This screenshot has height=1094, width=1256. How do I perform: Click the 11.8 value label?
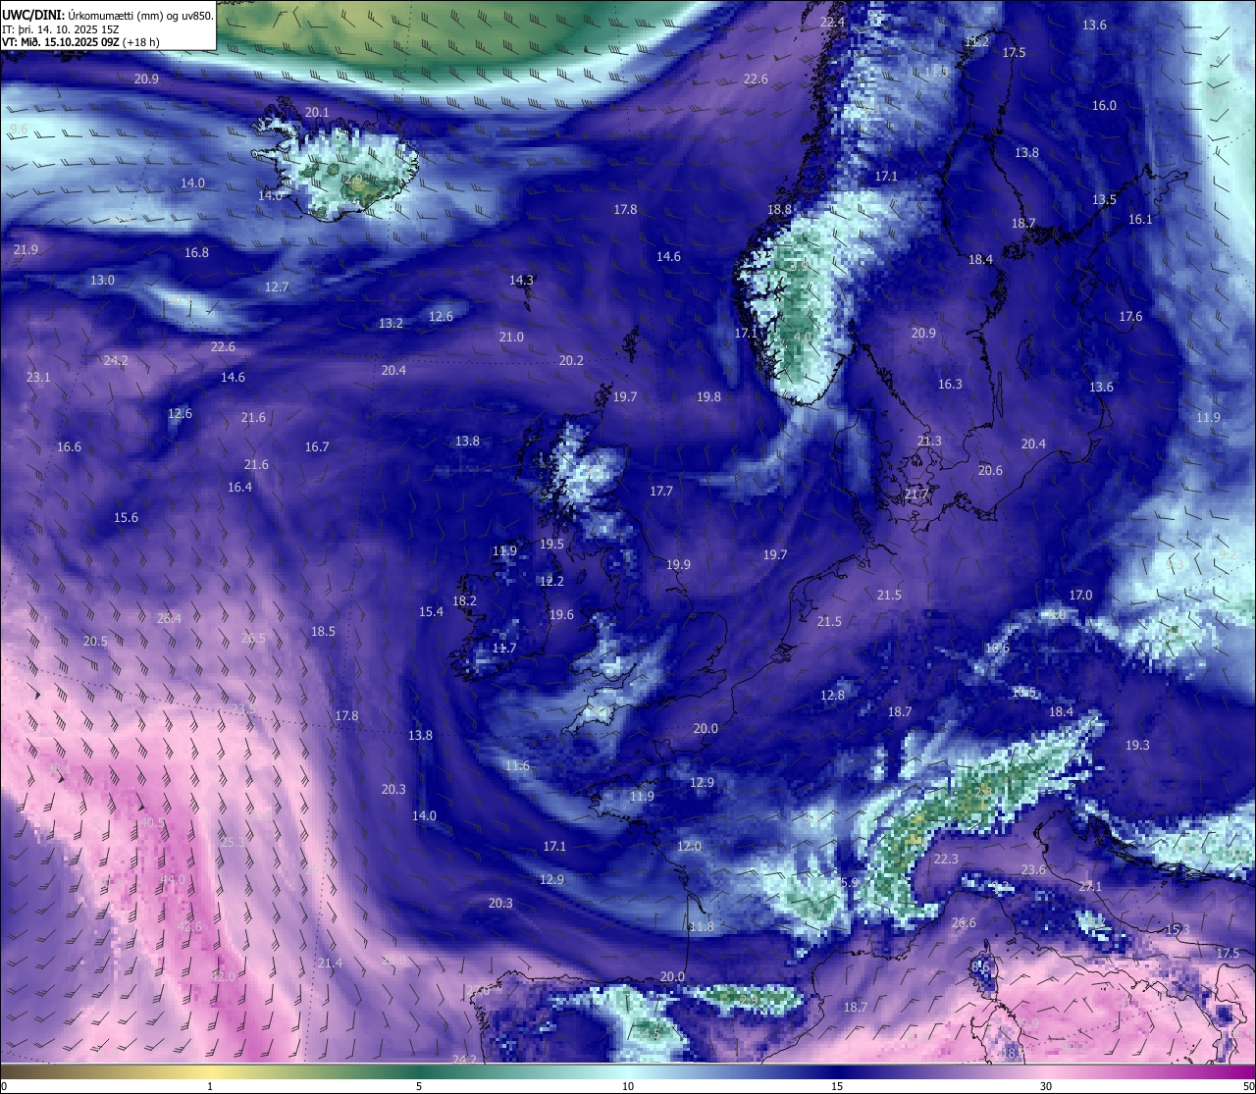point(702,926)
